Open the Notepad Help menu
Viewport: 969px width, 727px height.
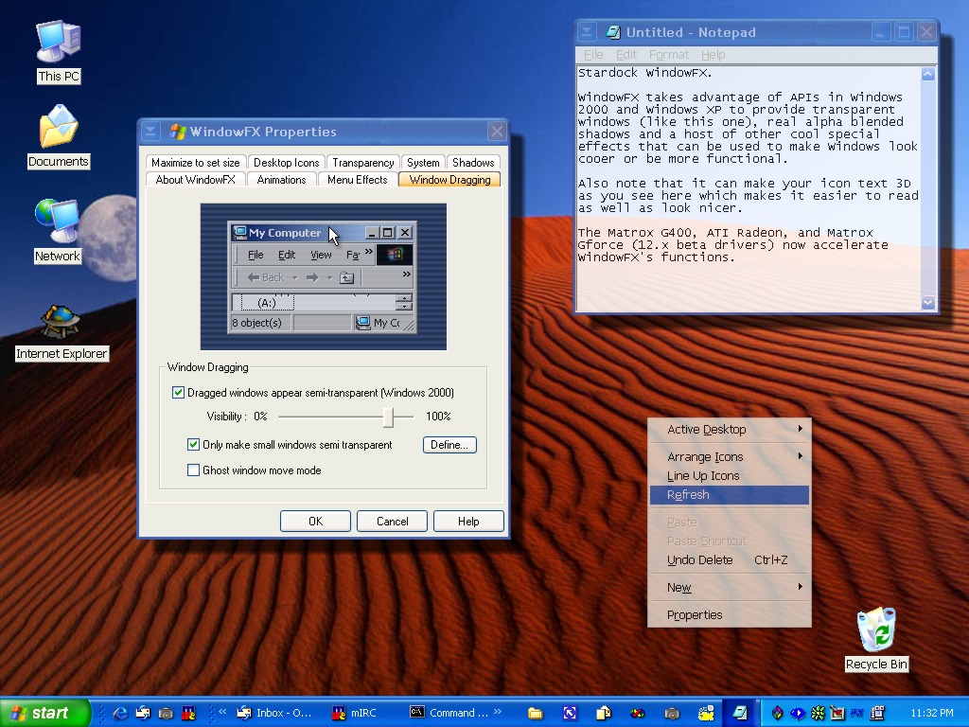point(714,54)
